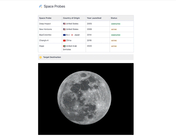Click the Space Probes page title
This screenshot has height=139, width=176.
54,6
